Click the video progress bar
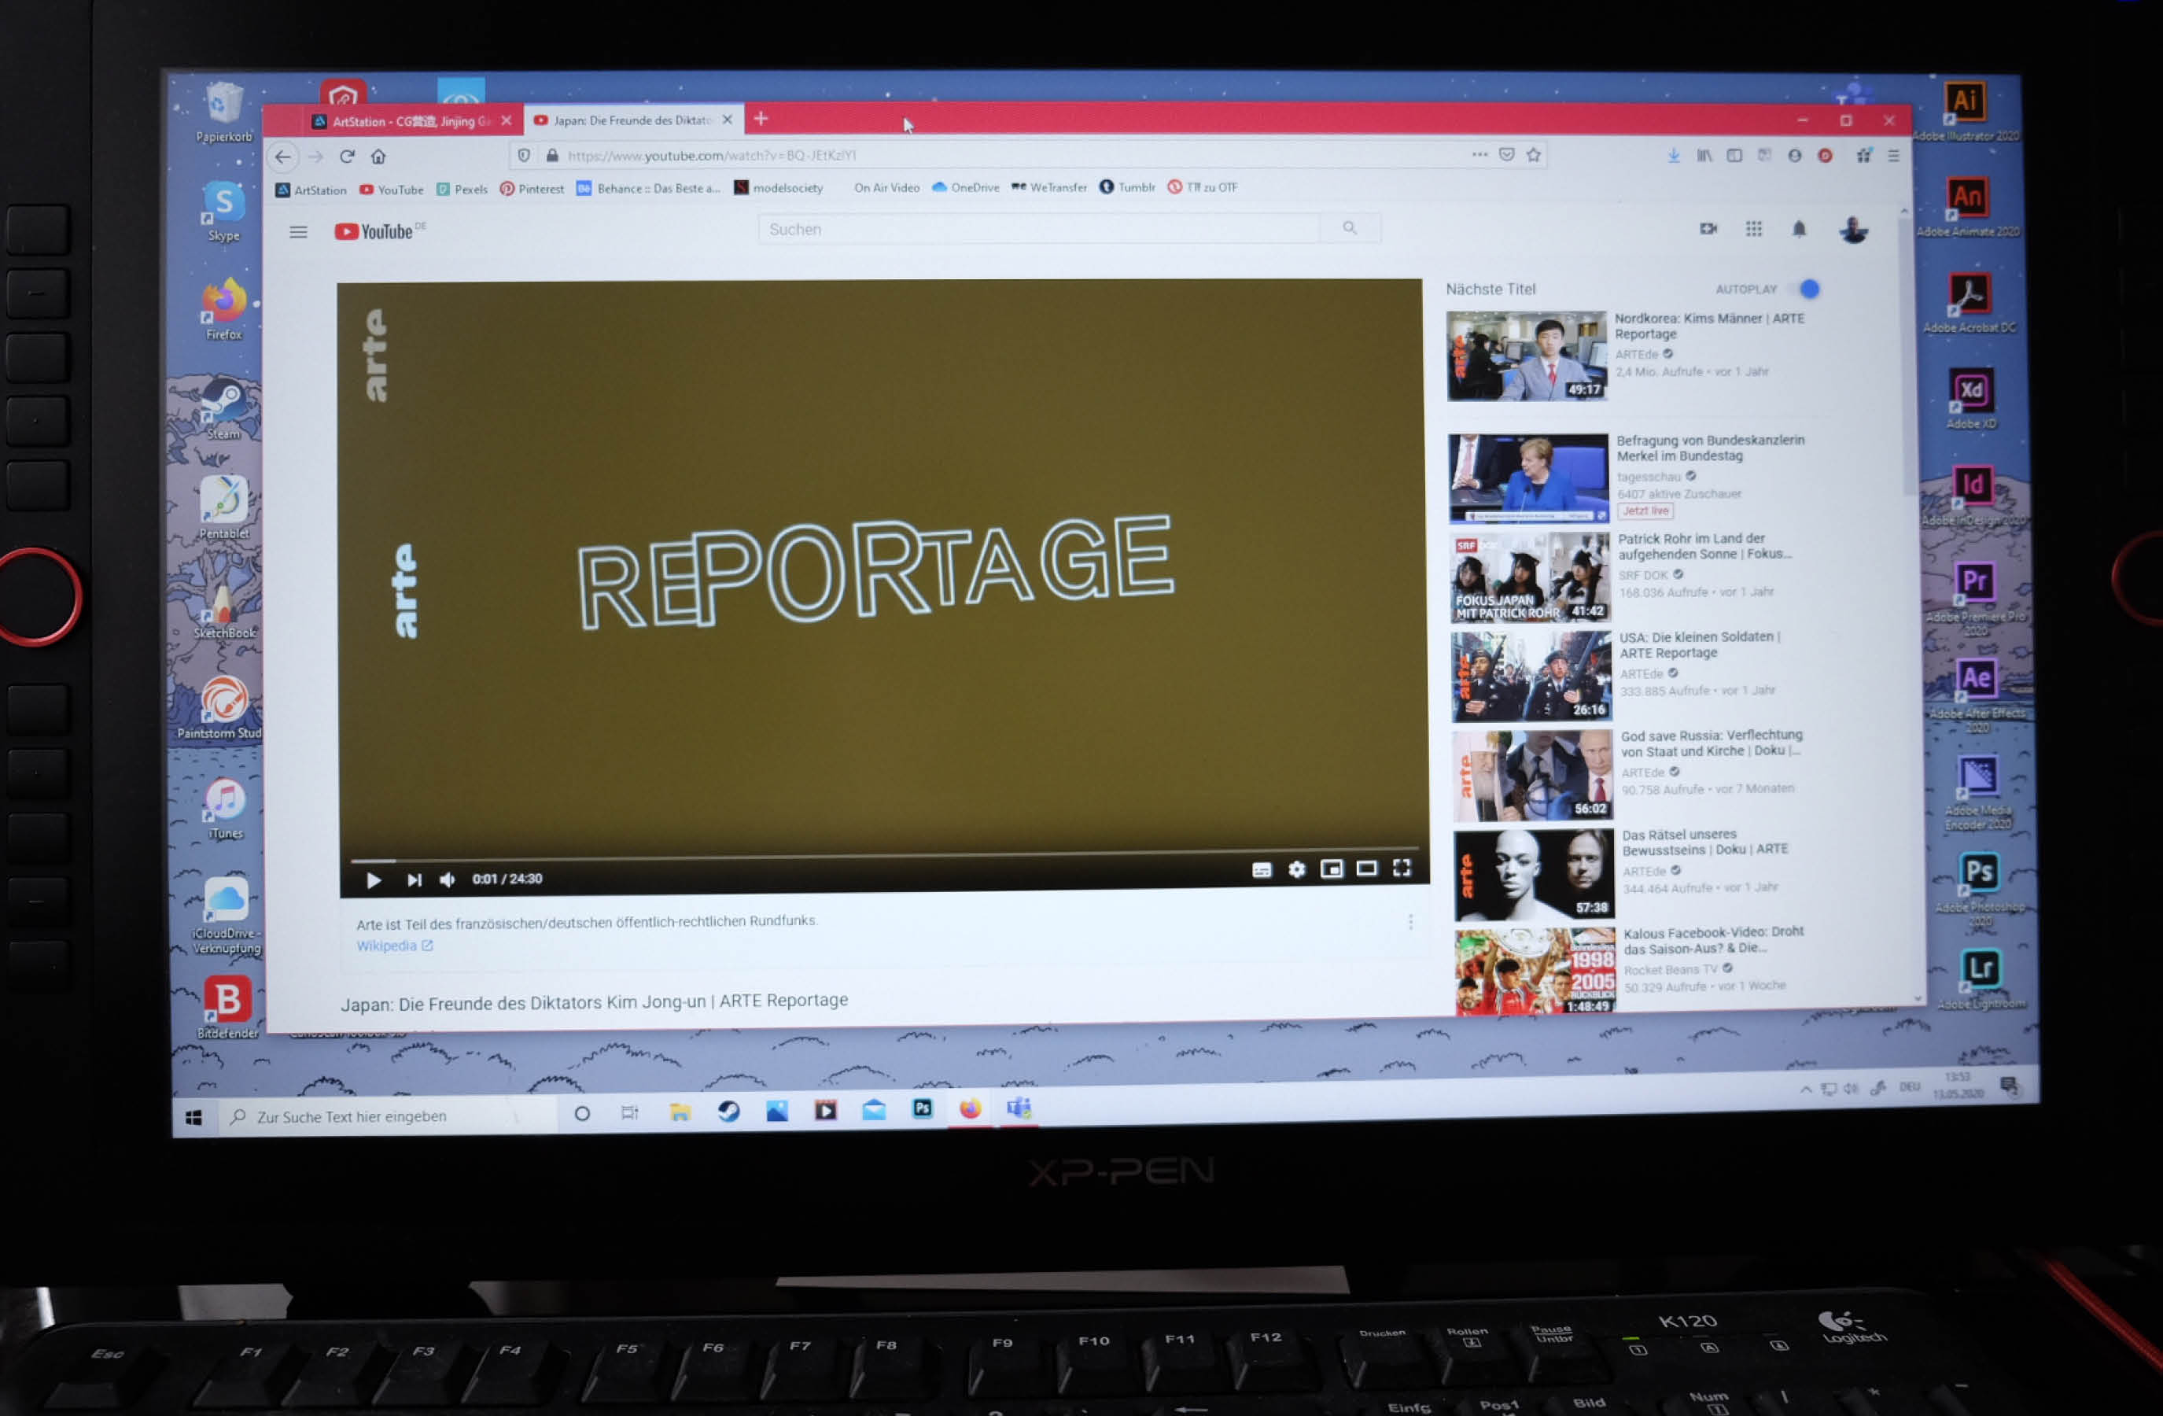This screenshot has width=2163, height=1416. click(884, 855)
